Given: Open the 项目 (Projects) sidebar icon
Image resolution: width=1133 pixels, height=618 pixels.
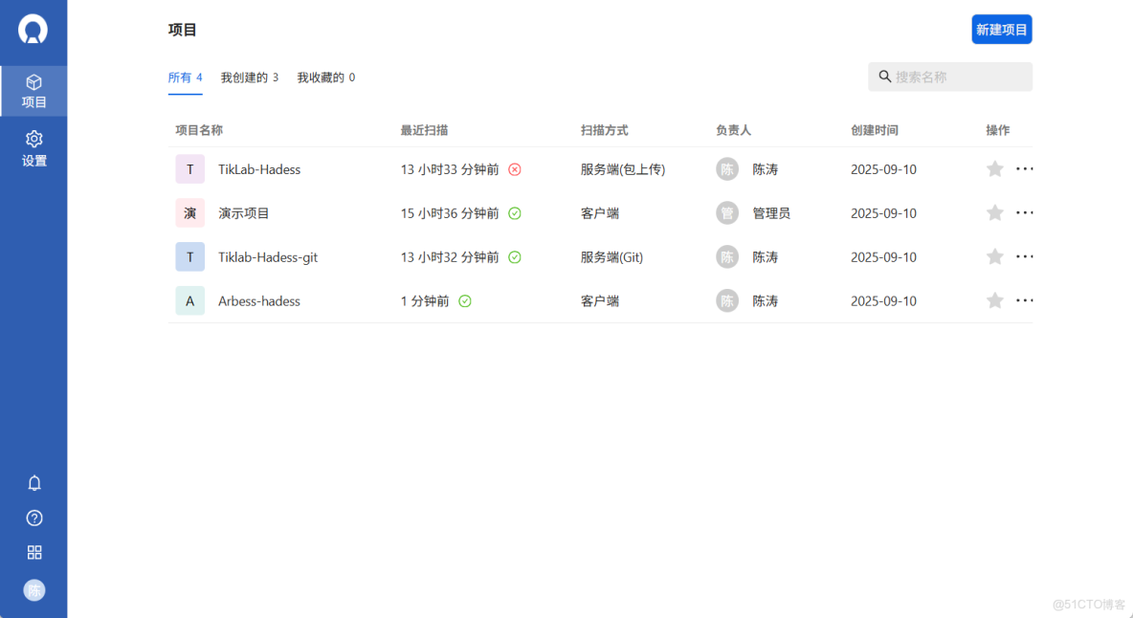Looking at the screenshot, I should coord(33,90).
